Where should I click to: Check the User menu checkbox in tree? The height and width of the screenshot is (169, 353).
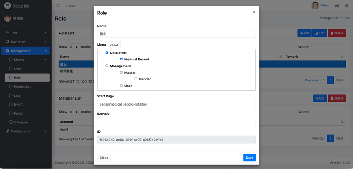(x=122, y=86)
